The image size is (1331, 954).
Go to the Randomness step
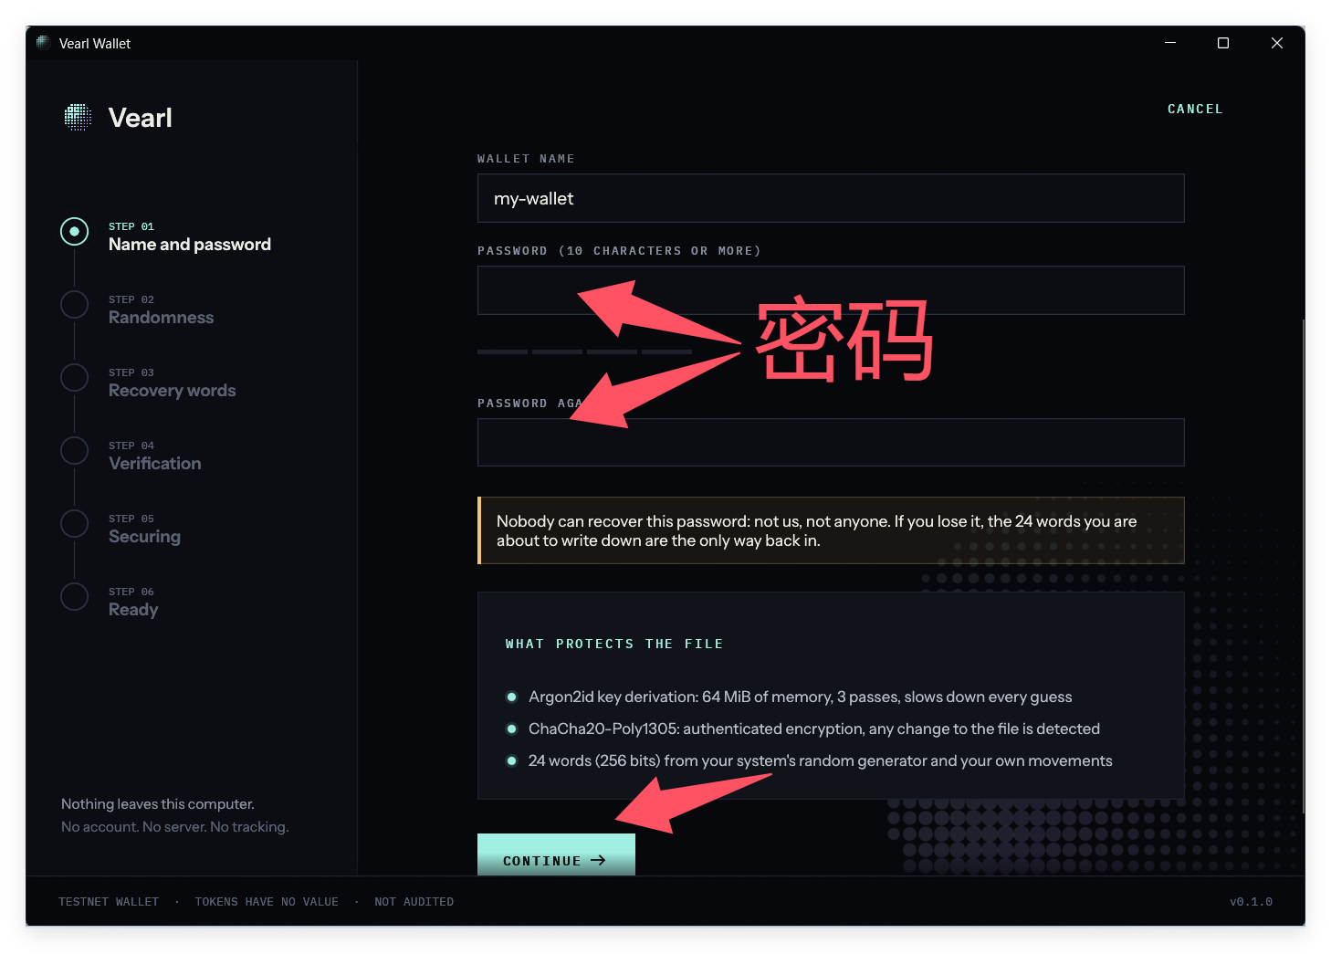(161, 318)
